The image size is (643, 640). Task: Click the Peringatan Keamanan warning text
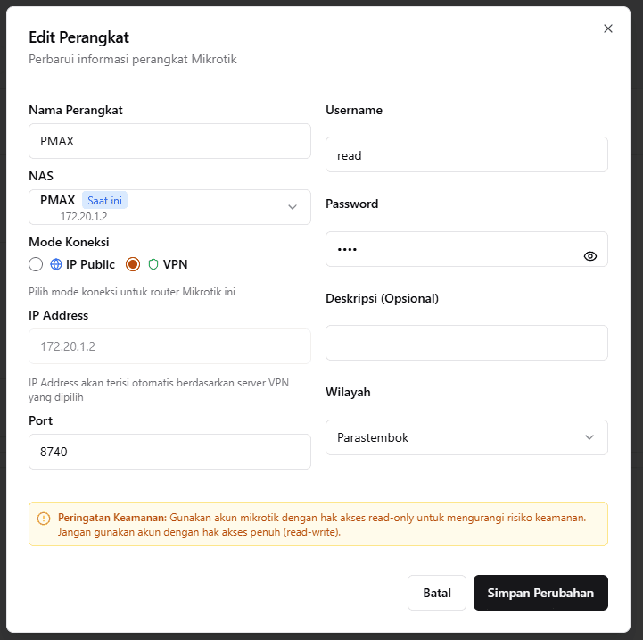pos(322,525)
